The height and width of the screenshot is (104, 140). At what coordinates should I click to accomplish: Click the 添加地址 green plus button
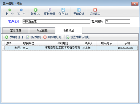click(x=7, y=37)
